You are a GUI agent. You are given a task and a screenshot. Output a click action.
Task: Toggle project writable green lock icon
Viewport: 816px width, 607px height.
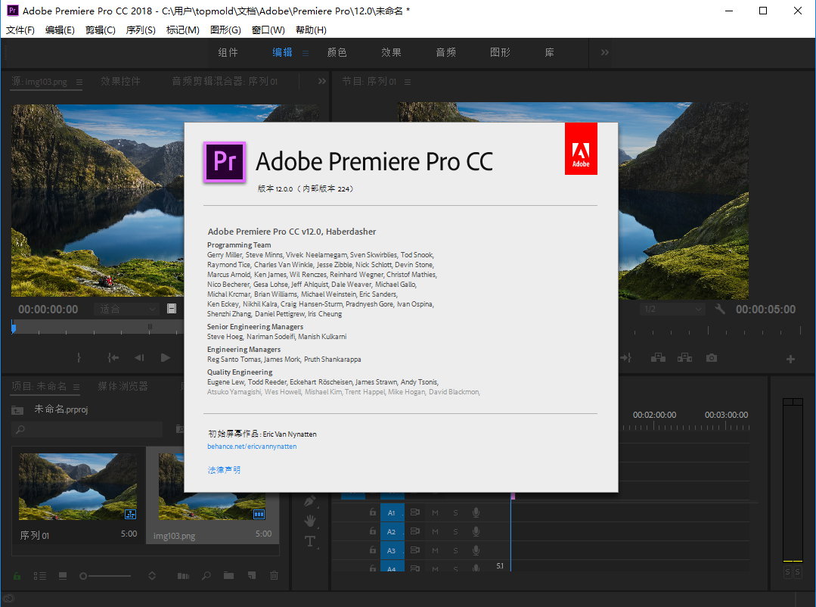click(17, 576)
